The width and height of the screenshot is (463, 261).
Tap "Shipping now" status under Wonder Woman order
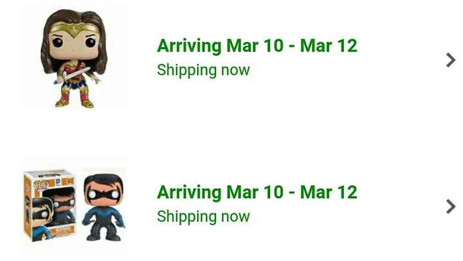pos(203,70)
